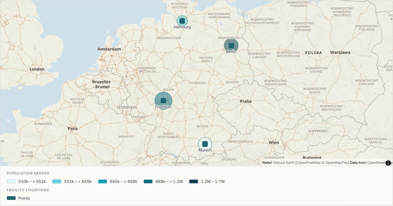Click the BAYERN region label

(x=202, y=126)
